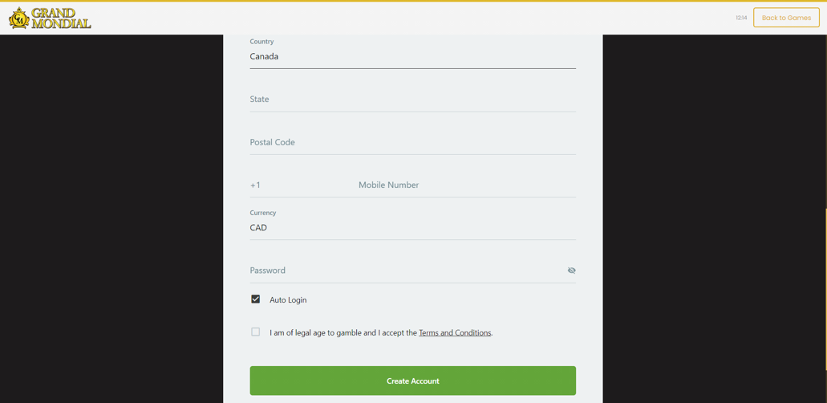Focus the Mobile Number input field
Image resolution: width=827 pixels, height=403 pixels.
point(467,185)
